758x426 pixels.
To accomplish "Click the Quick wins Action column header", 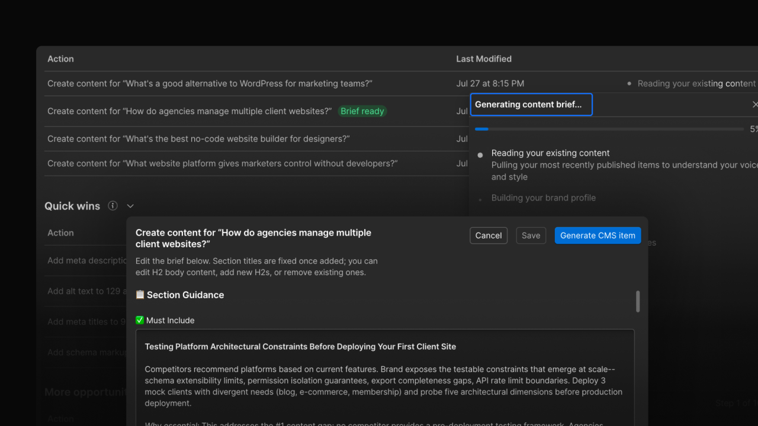I will [60, 233].
